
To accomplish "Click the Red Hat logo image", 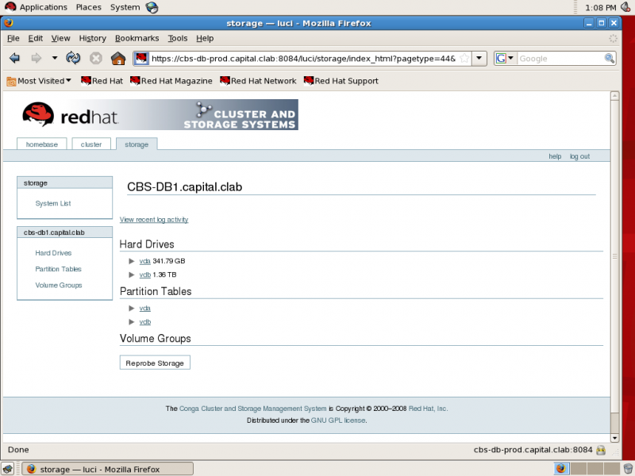I will (70, 114).
